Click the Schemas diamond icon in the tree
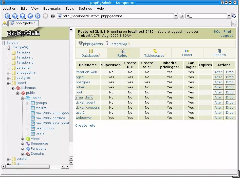 coord(18,88)
